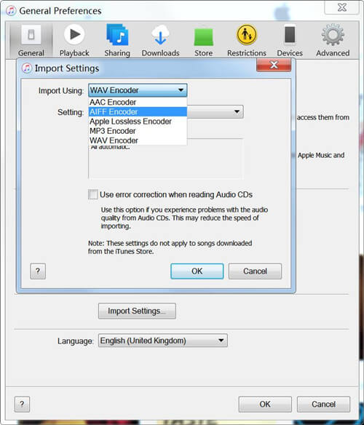Open the Devices preferences tab
Screen dimensions: 364x425
[x=290, y=41]
